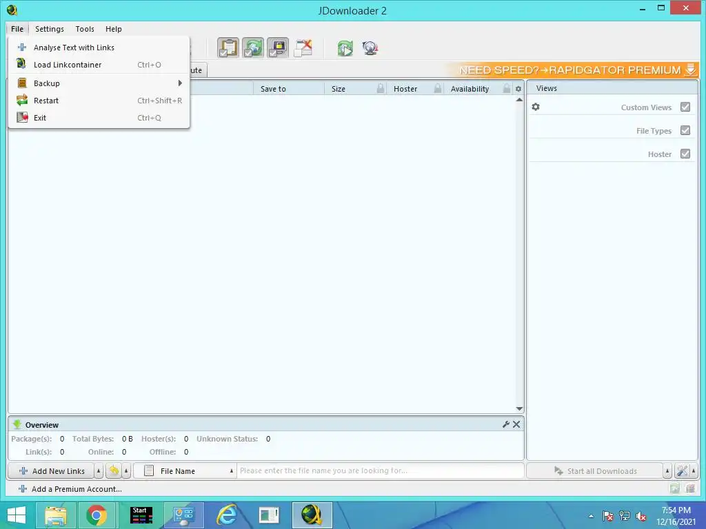This screenshot has height=529, width=706.
Task: Open the Help menu
Action: coord(114,29)
